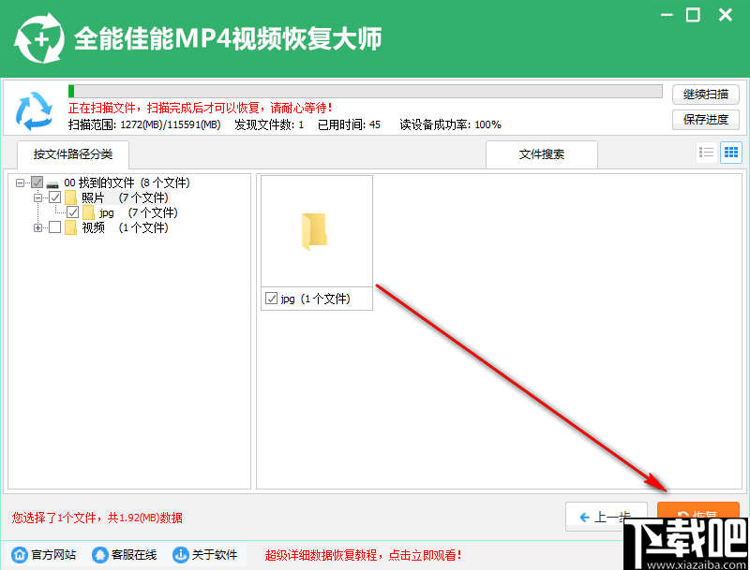This screenshot has width=750, height=570.
Task: Click the red 正在扫描文件 warning message
Action: [x=200, y=108]
